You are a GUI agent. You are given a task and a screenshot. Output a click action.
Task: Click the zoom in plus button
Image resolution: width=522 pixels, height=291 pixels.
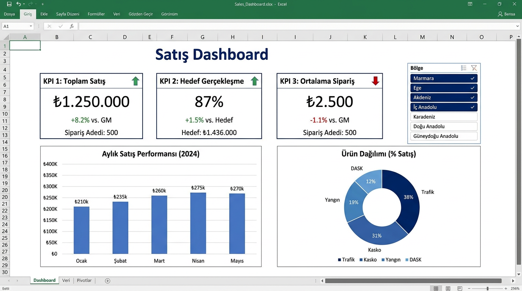coord(506,289)
